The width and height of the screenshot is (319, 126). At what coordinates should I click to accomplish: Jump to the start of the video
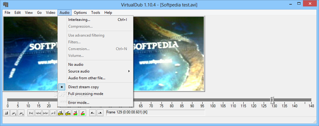click(x=31, y=113)
